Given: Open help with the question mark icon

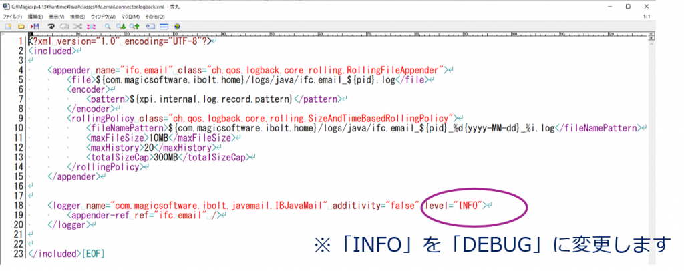Looking at the screenshot, I should point(177,27).
